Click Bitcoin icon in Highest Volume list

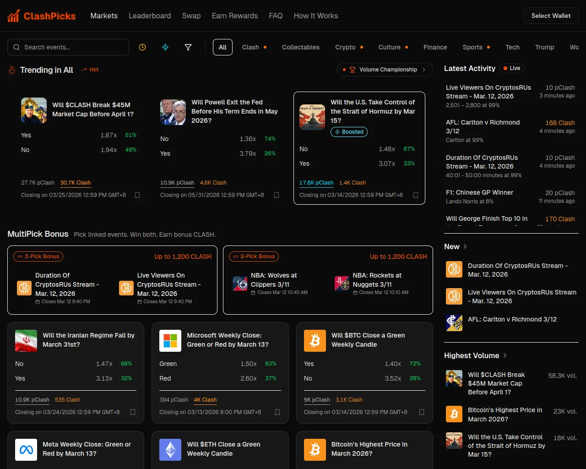pos(454,414)
